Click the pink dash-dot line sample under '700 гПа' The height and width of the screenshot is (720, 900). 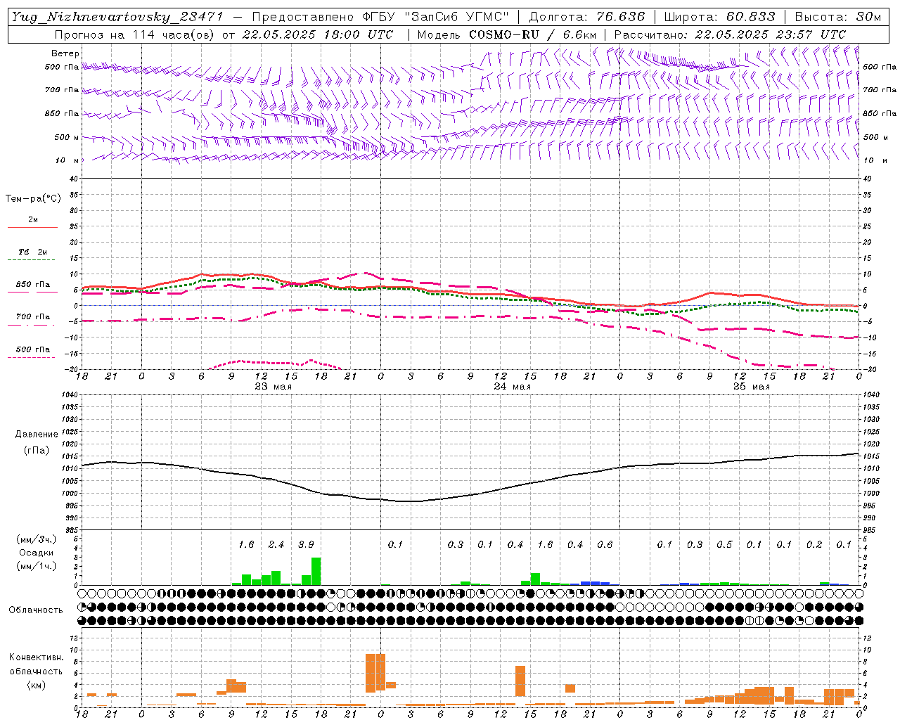(32, 325)
